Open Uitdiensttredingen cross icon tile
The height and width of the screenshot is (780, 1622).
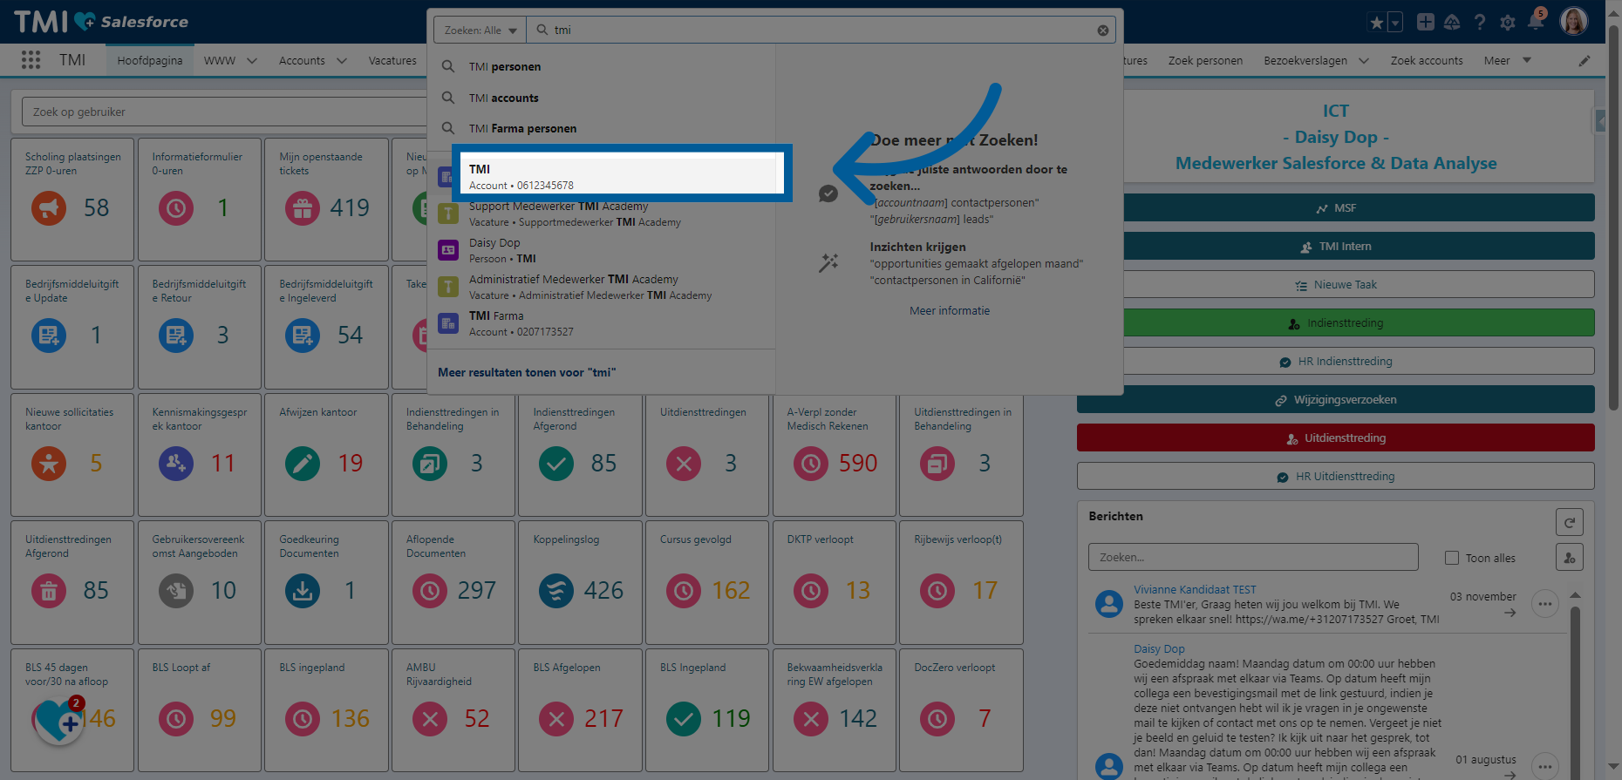[x=684, y=464]
